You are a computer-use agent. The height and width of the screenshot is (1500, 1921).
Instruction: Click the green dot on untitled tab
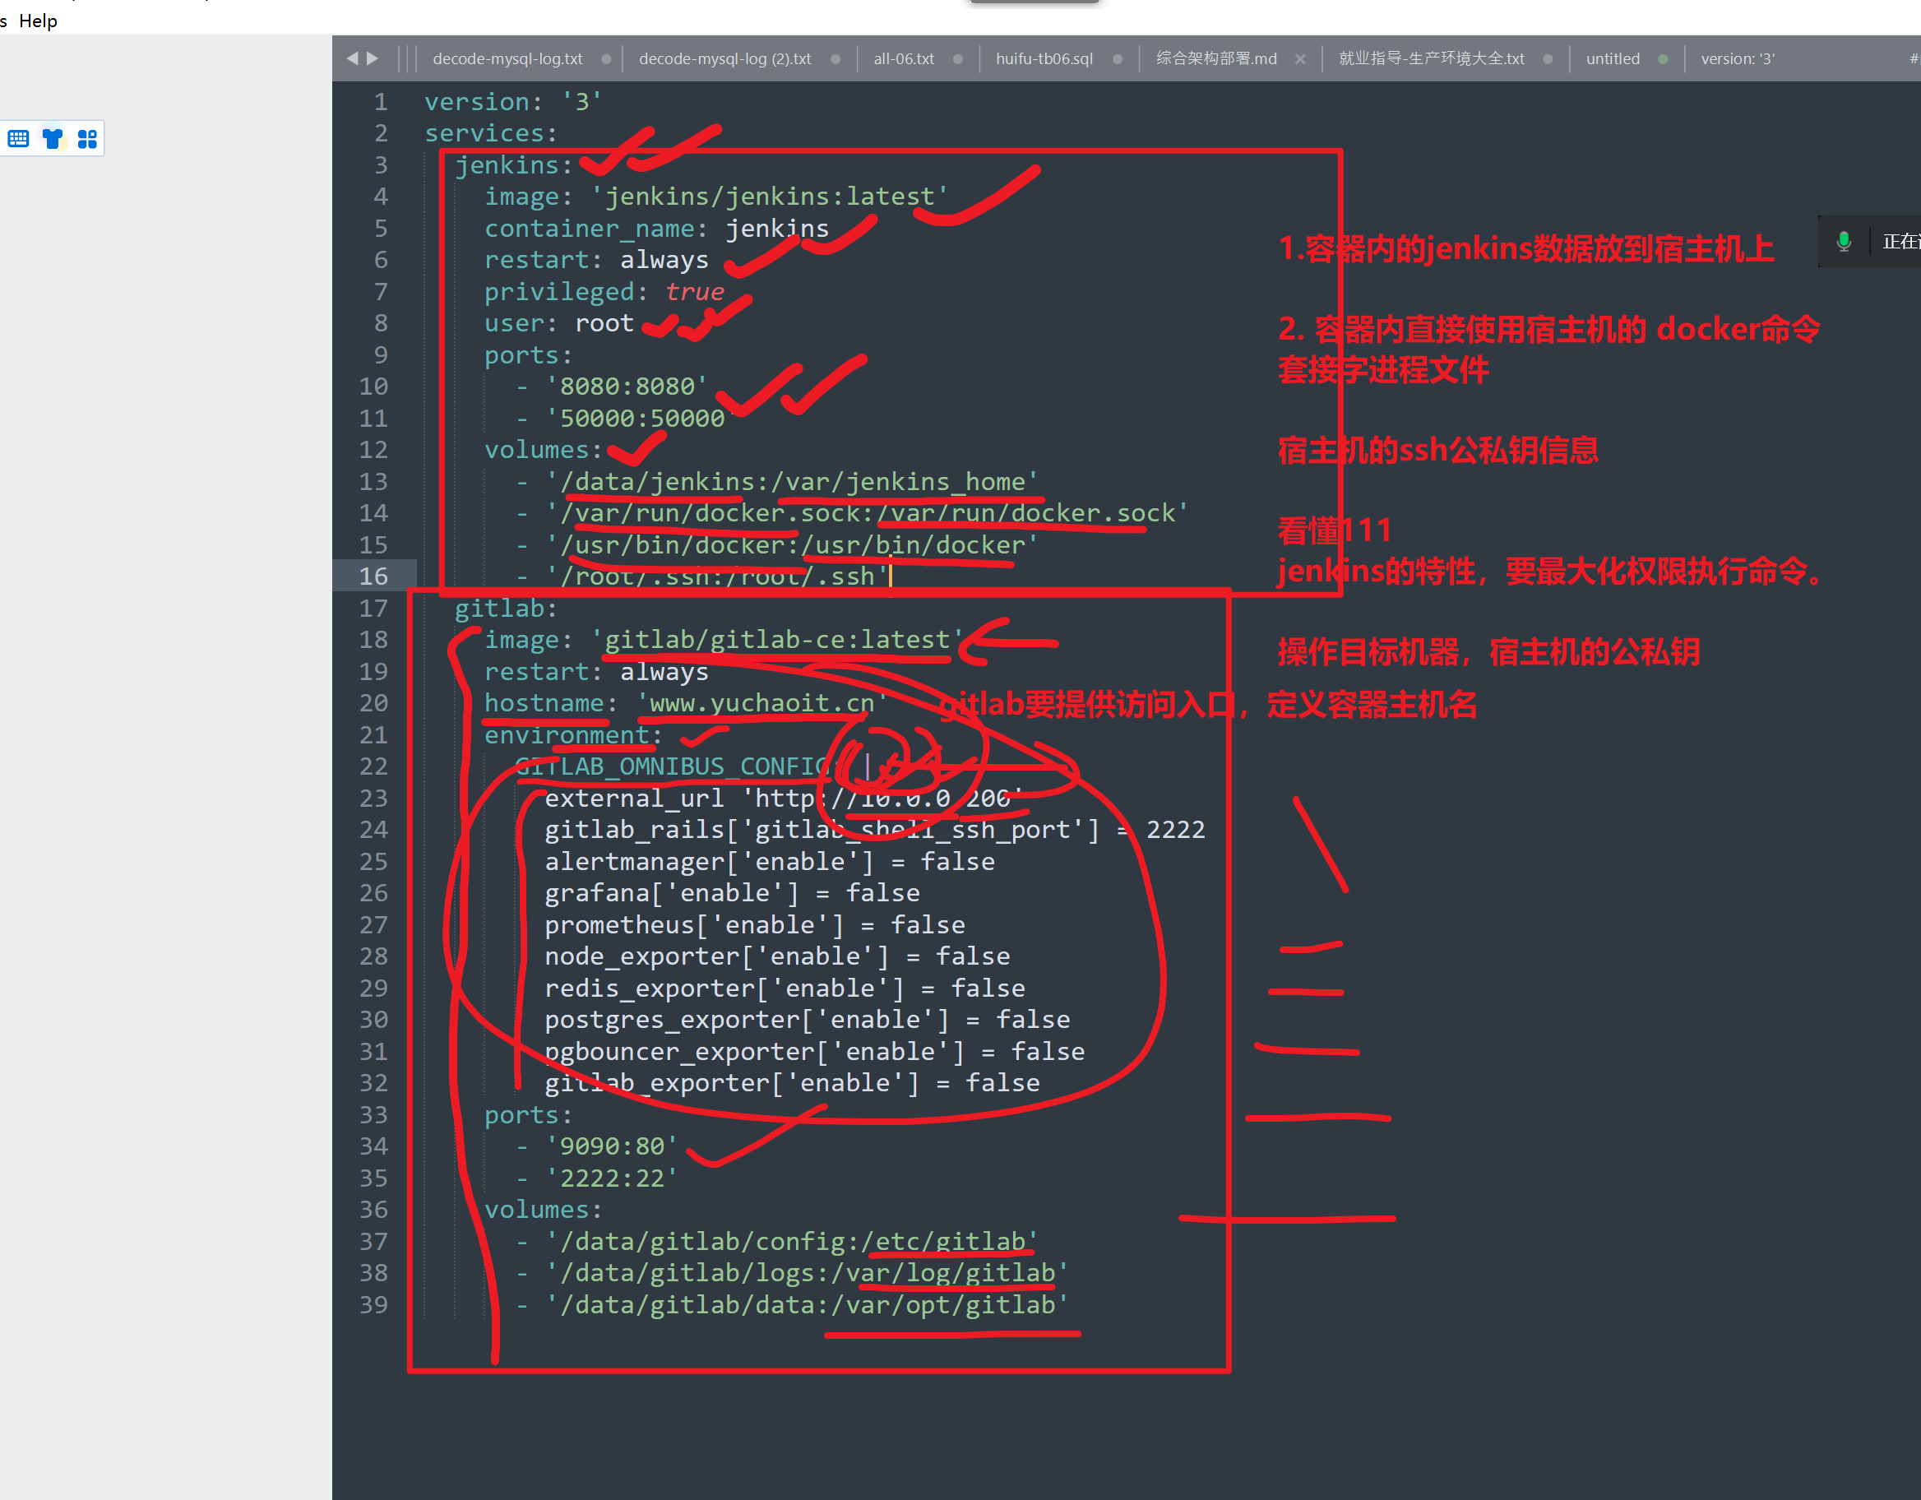pyautogui.click(x=1663, y=59)
